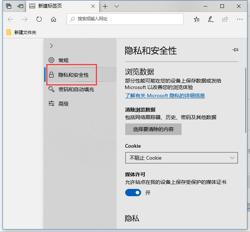
Task: Set these tabs aside icon
Action: (x=20, y=6)
